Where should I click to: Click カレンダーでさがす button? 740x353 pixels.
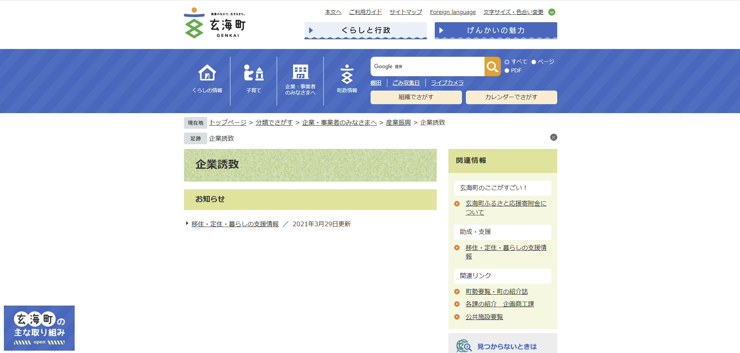coord(511,97)
